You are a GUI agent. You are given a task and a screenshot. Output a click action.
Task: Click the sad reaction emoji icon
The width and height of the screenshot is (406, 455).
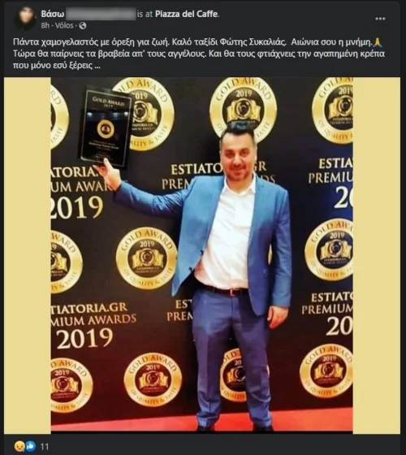[19, 446]
